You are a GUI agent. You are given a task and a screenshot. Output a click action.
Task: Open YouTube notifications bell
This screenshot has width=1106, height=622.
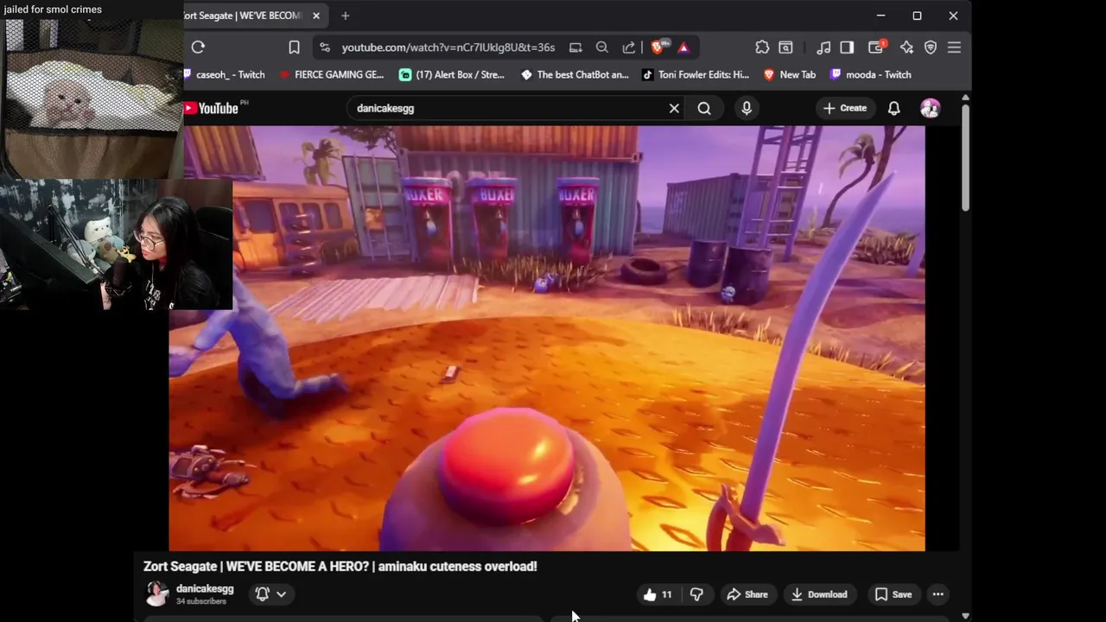click(x=894, y=108)
